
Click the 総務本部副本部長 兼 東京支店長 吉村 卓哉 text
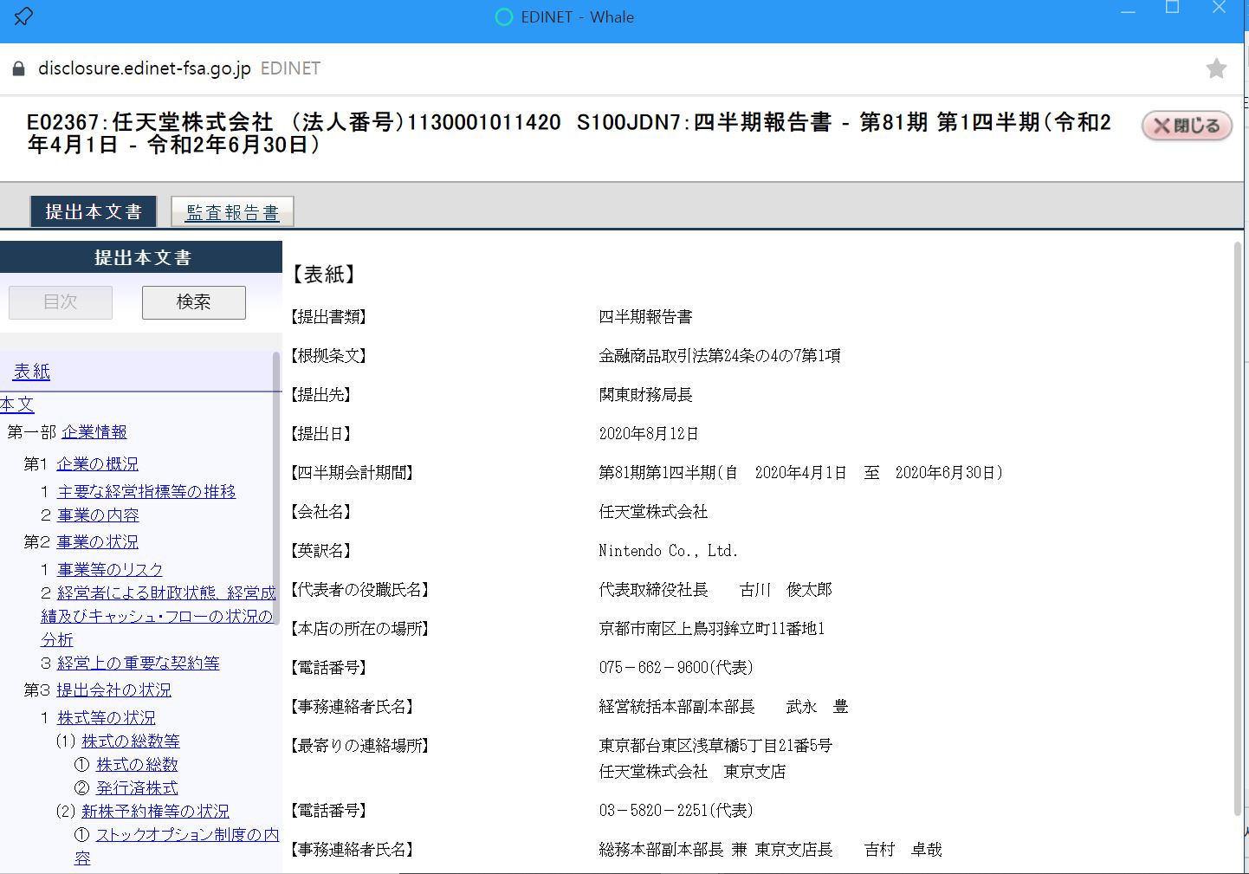point(770,850)
